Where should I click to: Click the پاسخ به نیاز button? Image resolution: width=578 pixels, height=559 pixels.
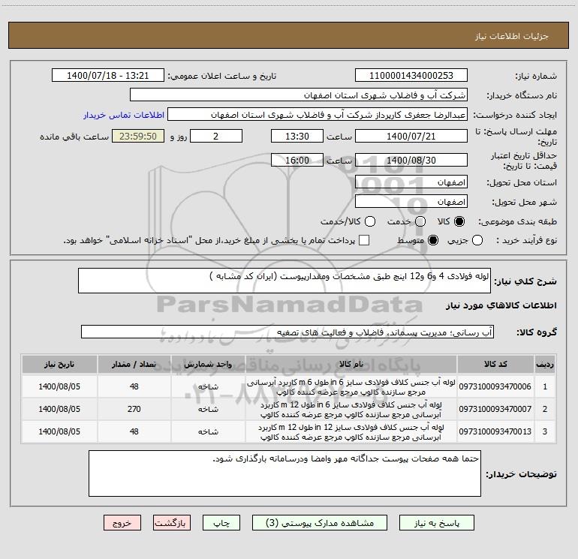[x=437, y=523]
